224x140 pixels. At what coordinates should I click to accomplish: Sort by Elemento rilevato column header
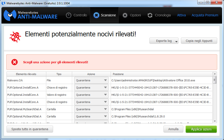pos(26,74)
